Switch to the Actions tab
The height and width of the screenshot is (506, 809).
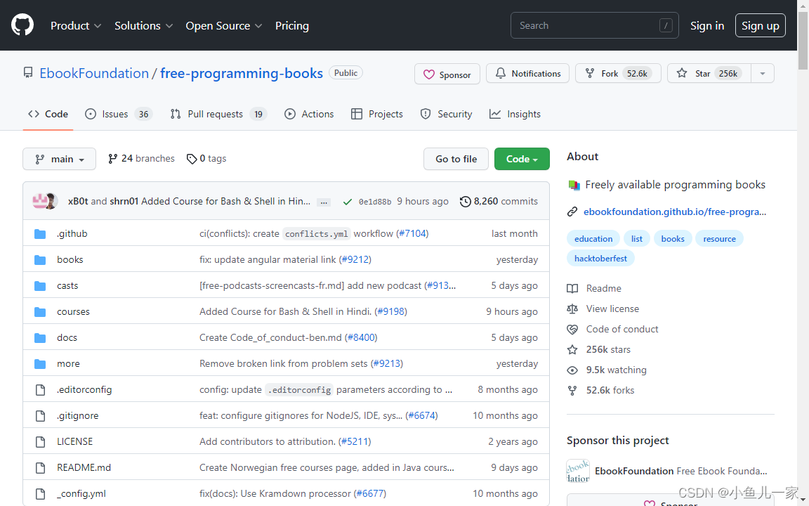(x=309, y=114)
